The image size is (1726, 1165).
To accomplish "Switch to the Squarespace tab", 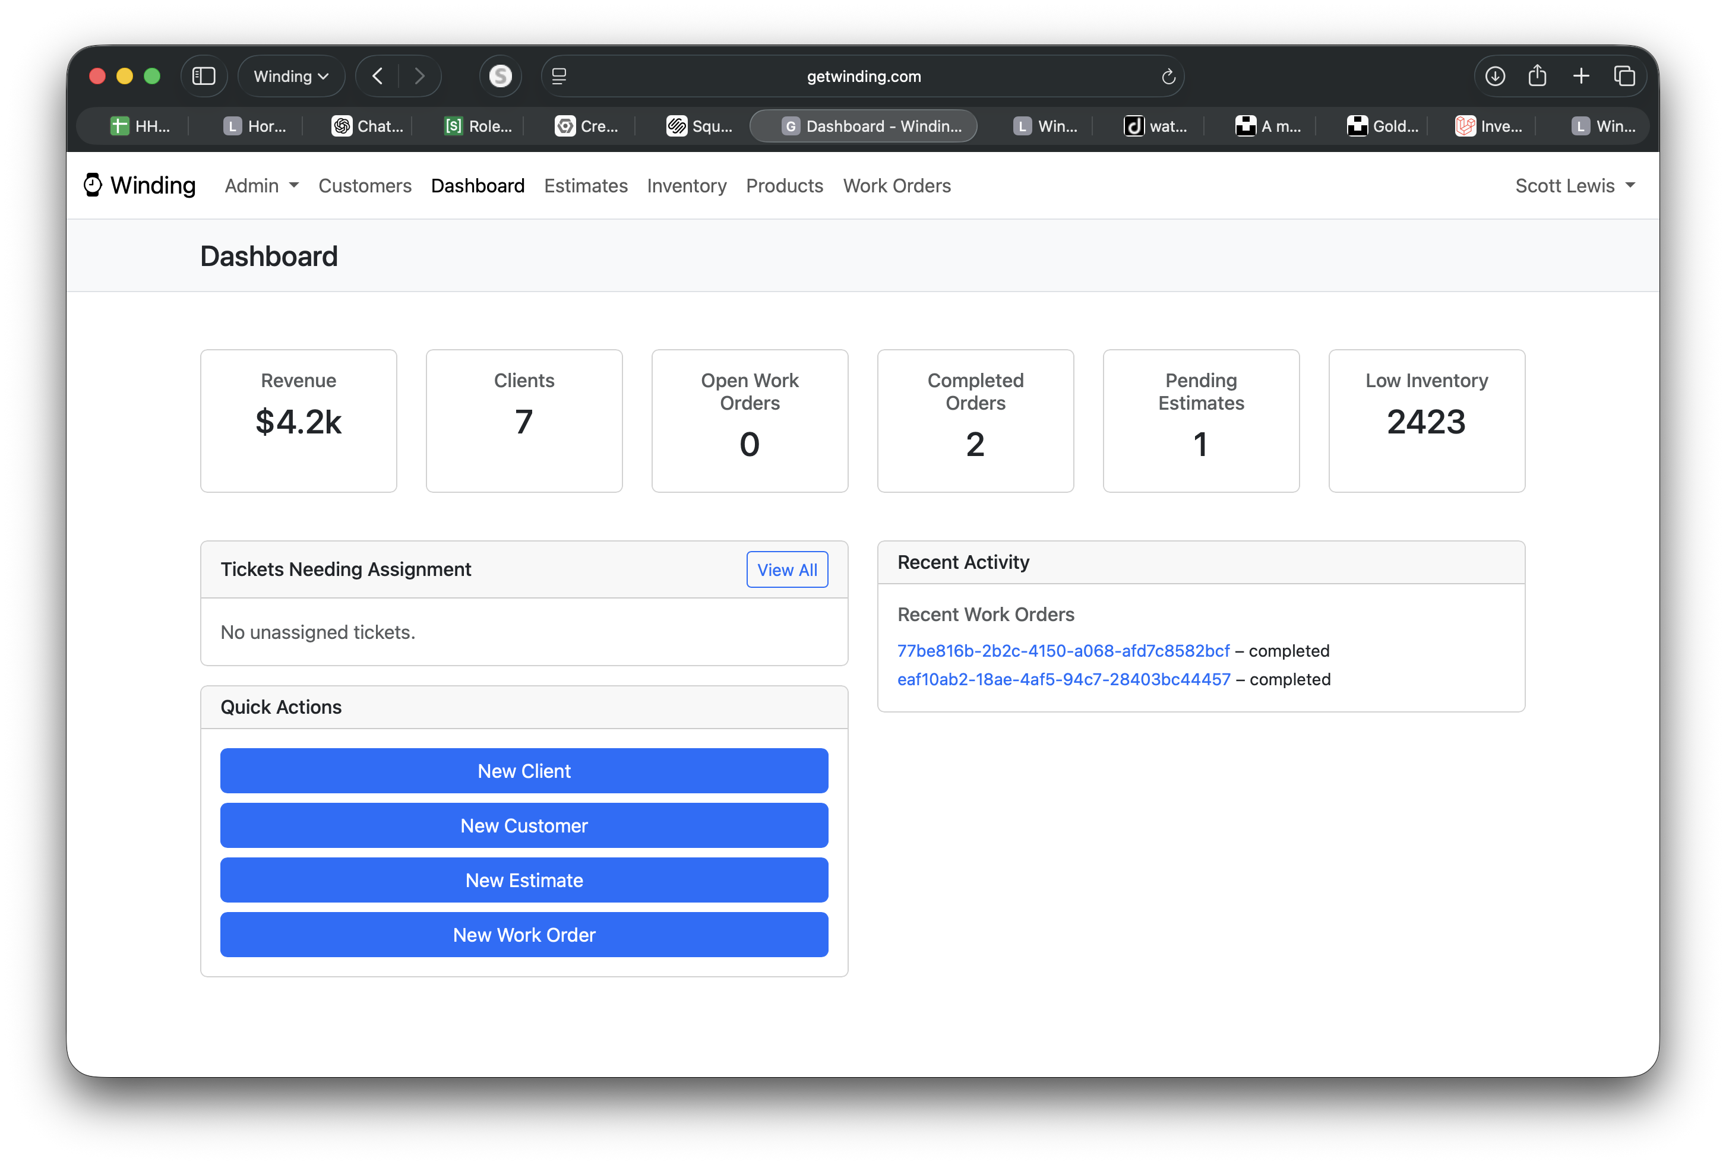I will [x=699, y=125].
